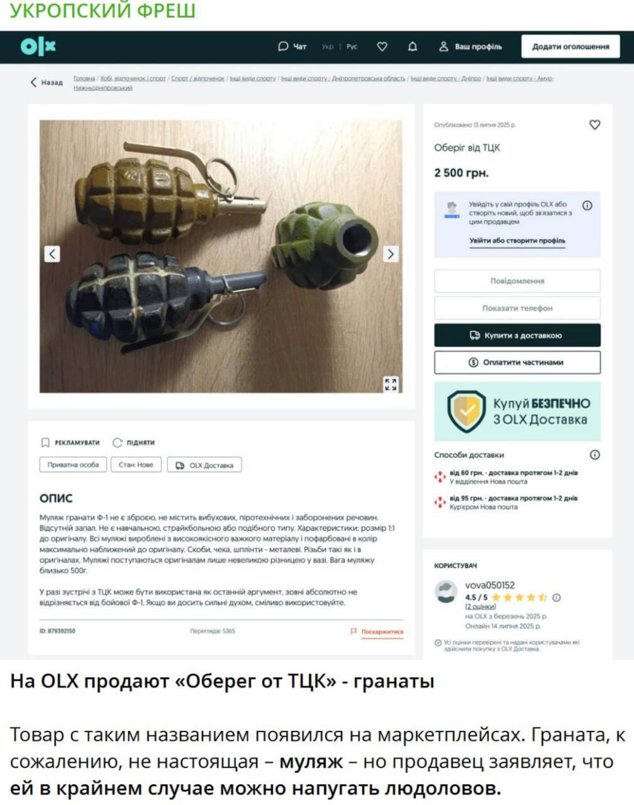Click info icon beside login prompt
This screenshot has height=805, width=634.
point(587,205)
